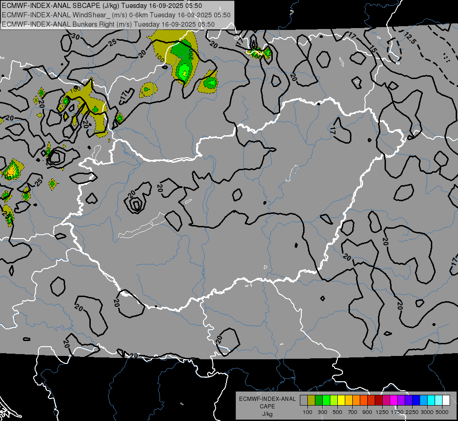Image resolution: width=458 pixels, height=421 pixels.
Task: Click the "700" legend value
Action: coord(352,412)
